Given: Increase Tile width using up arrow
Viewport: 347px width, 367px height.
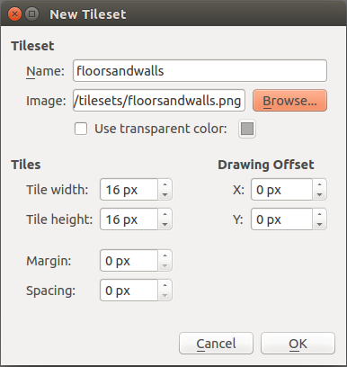Looking at the screenshot, I should tap(165, 184).
